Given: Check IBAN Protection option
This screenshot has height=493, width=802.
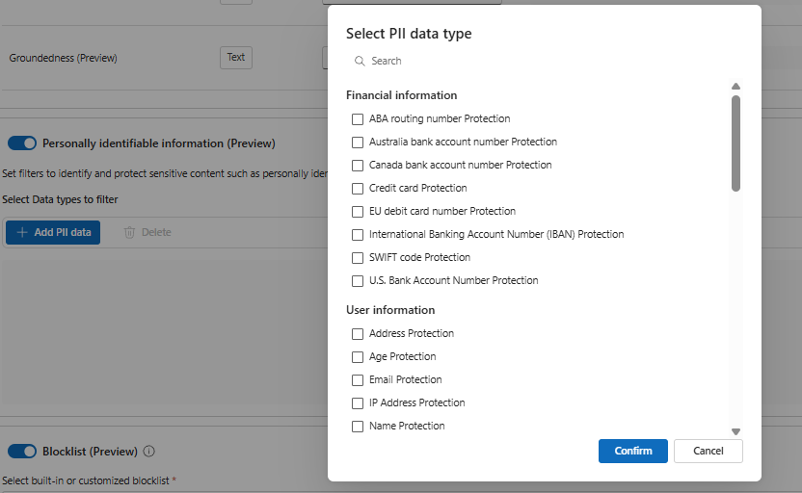Looking at the screenshot, I should pos(358,235).
